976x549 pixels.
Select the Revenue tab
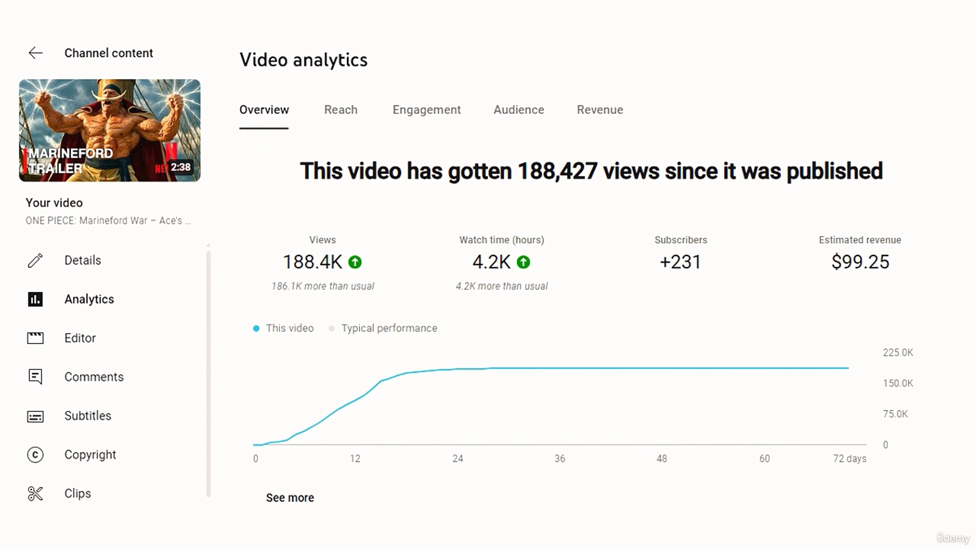(600, 110)
